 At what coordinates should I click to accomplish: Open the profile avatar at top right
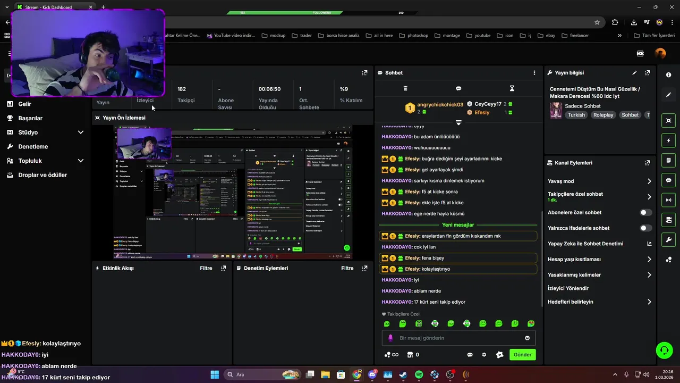(660, 54)
